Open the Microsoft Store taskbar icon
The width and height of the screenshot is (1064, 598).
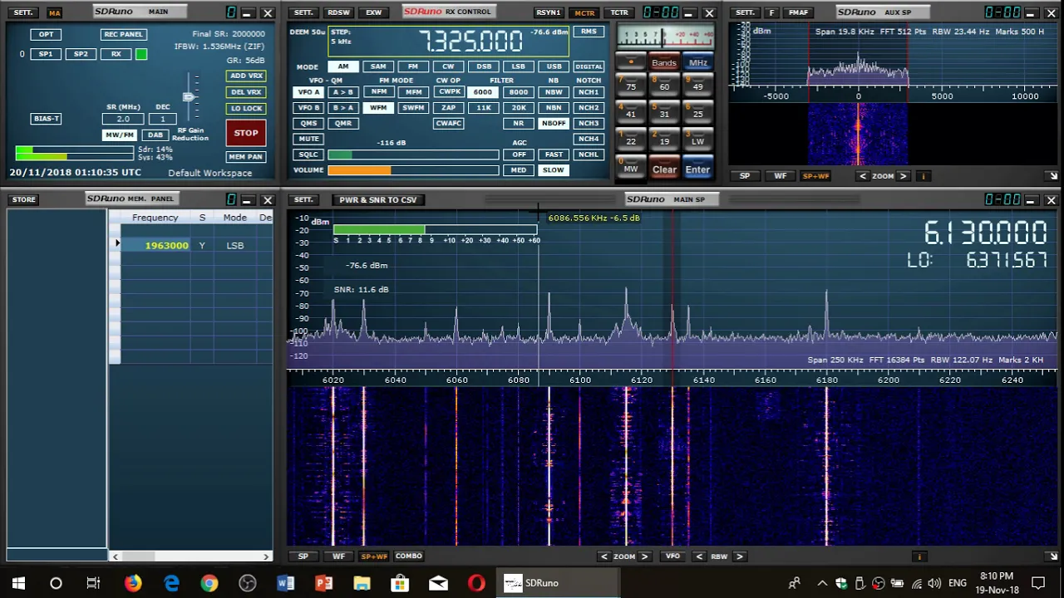(400, 583)
